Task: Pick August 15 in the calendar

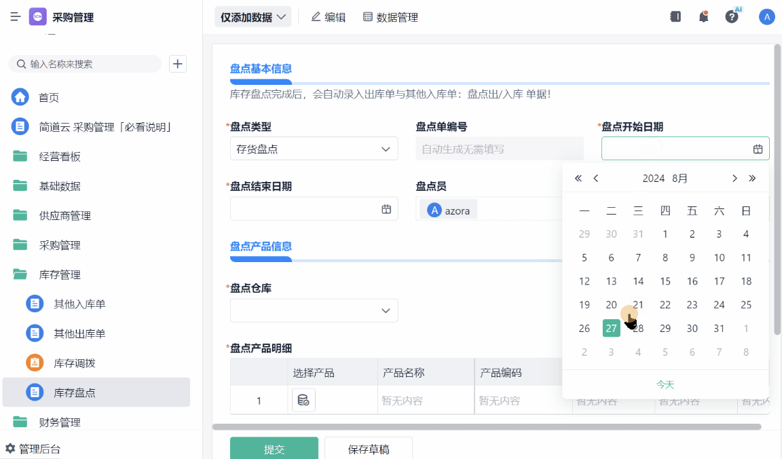Action: (x=665, y=281)
